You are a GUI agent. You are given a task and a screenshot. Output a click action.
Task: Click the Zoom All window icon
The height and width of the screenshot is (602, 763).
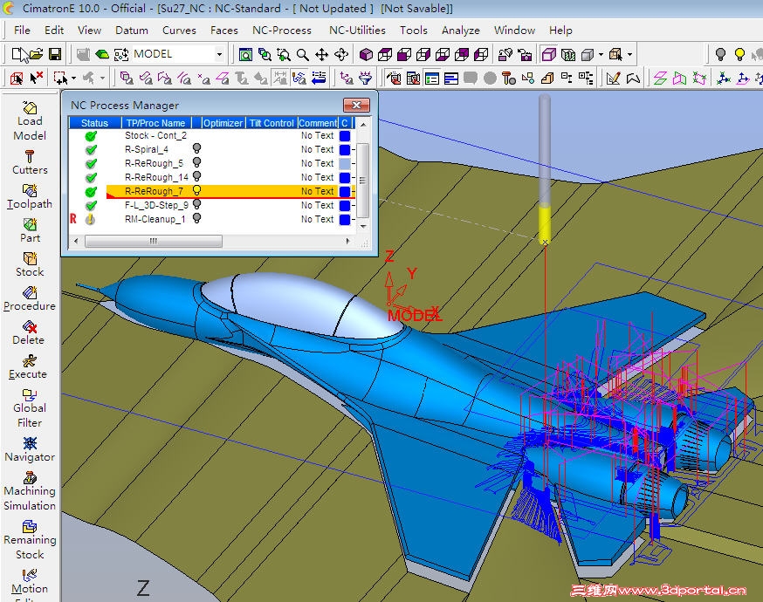tap(245, 54)
